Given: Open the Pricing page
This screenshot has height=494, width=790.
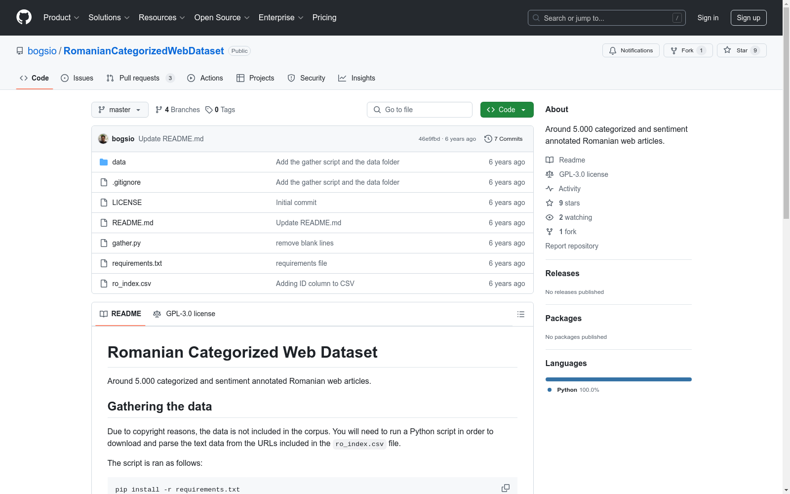Looking at the screenshot, I should 324,17.
